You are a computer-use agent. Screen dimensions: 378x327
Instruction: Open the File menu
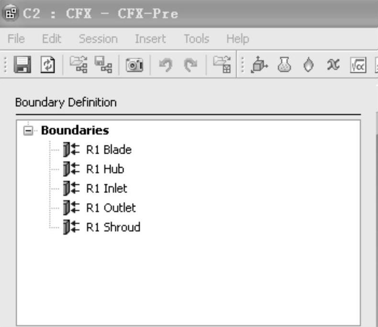point(16,39)
